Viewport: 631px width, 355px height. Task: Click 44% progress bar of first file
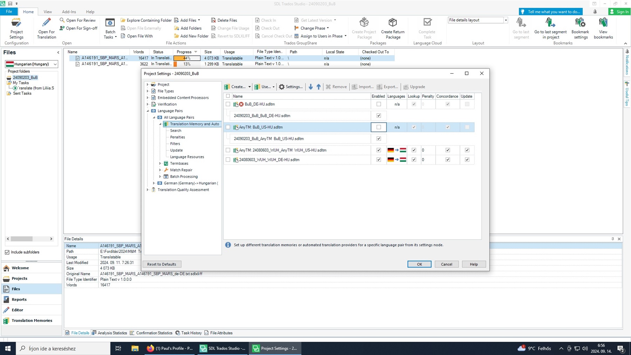tap(187, 58)
